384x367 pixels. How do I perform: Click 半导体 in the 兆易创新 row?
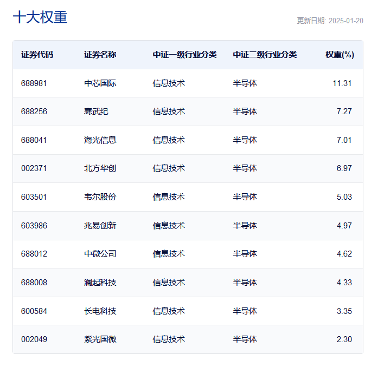point(245,226)
